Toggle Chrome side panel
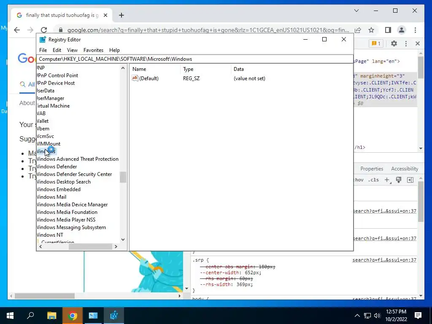The height and width of the screenshot is (324, 432). [388, 30]
